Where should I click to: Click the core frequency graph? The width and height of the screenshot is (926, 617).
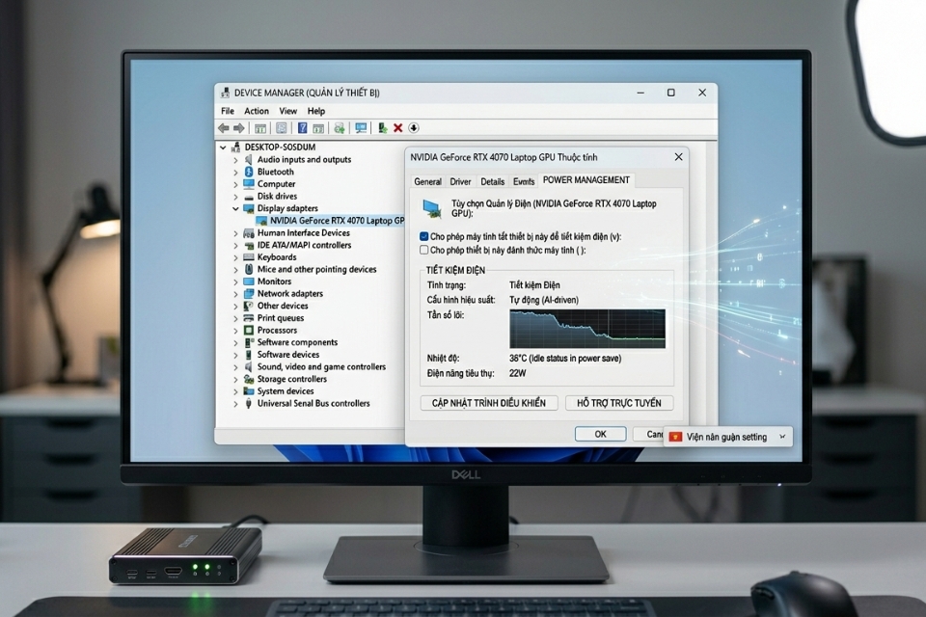586,328
